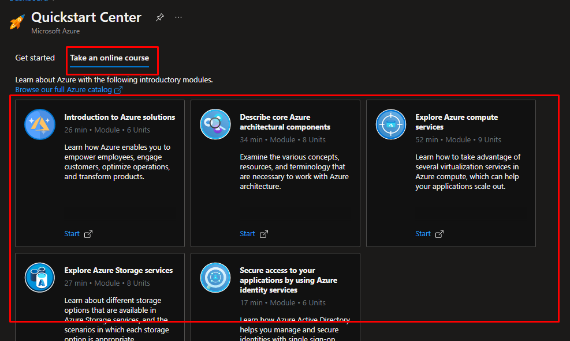Click the Explore Azure Storage services module icon
570x341 pixels.
point(40,278)
